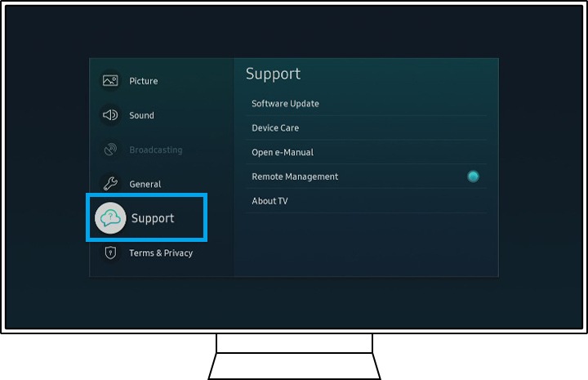Screen dimensions: 588x380
Task: Open Device Care option
Action: coord(275,128)
